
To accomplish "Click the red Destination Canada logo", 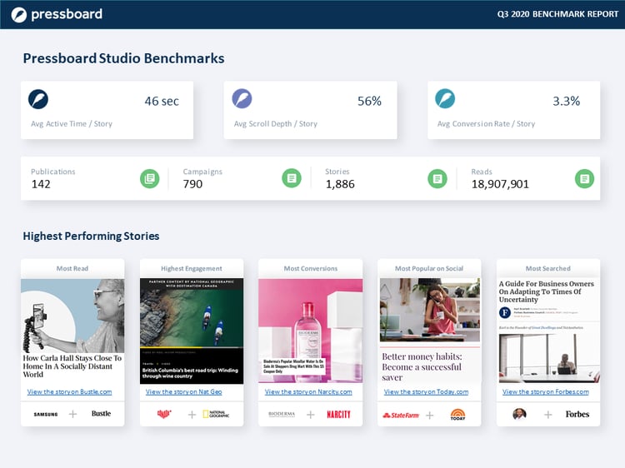I will pos(164,414).
